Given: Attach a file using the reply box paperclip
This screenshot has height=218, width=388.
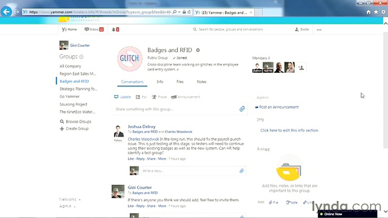Looking at the screenshot, I should (242, 171).
